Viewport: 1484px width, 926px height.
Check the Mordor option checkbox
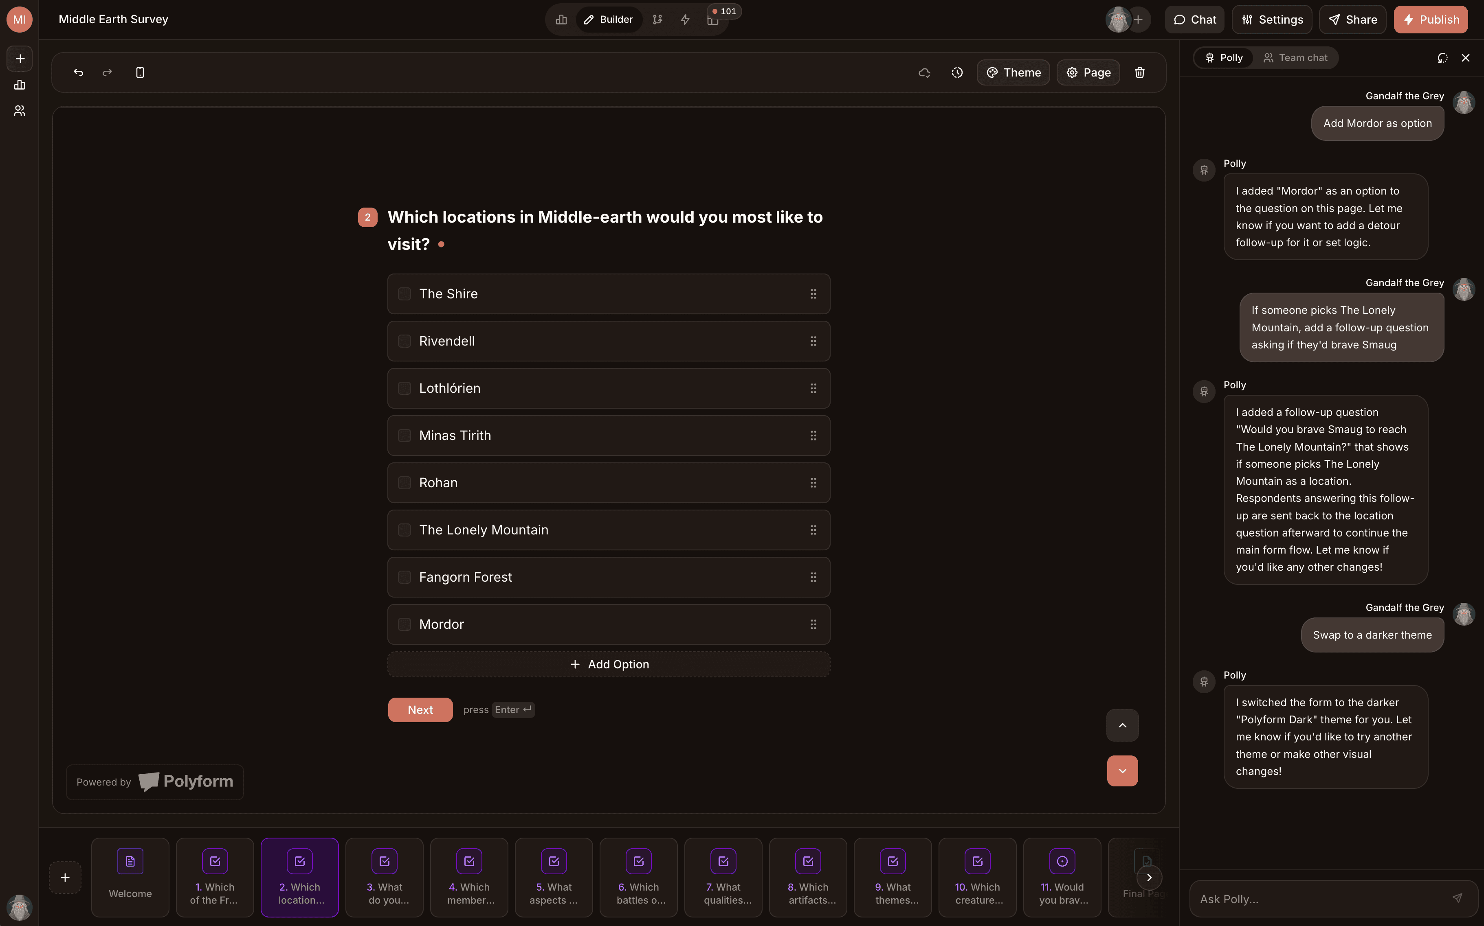405,624
